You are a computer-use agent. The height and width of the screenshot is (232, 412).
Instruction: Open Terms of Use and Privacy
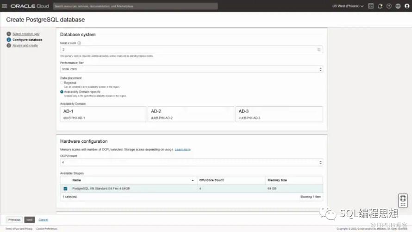click(19, 229)
